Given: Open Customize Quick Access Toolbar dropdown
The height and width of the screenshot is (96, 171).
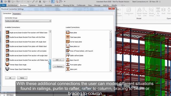Looking at the screenshot, I should (65, 2).
